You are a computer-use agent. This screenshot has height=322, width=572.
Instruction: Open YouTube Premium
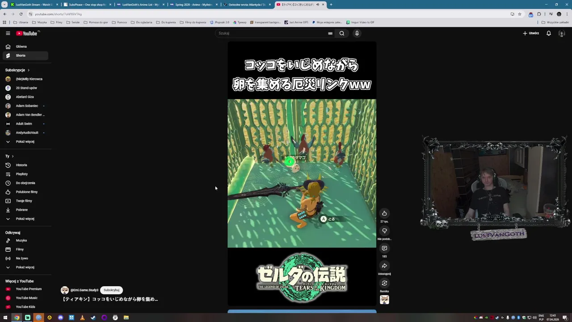coord(25,289)
